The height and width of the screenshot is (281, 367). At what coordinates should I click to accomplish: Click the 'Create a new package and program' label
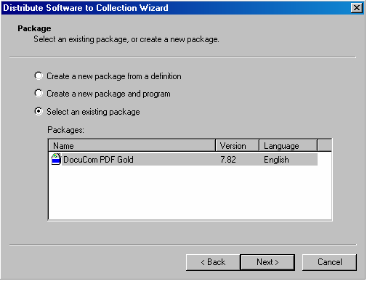[x=108, y=94]
